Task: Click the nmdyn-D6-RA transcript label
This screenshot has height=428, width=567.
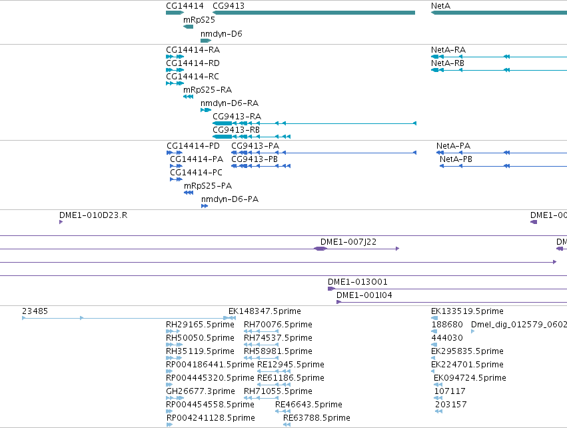Action: [230, 103]
